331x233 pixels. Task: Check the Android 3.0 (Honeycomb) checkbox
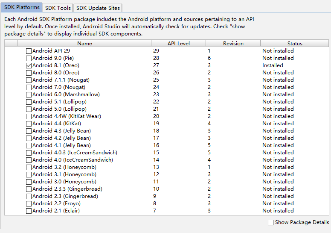click(x=29, y=182)
